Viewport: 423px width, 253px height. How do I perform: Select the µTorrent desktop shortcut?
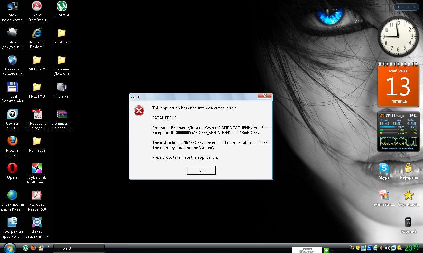pos(62,9)
